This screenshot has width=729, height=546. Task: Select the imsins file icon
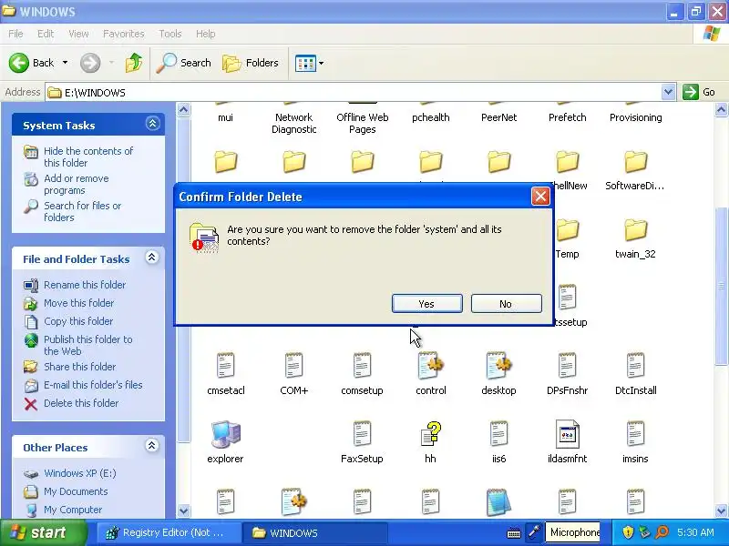[635, 434]
